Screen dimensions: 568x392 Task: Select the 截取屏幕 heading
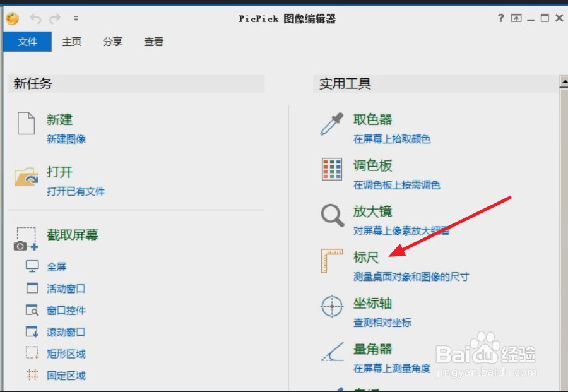click(73, 235)
